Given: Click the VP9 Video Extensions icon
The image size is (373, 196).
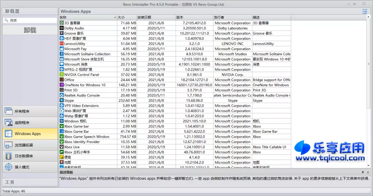Looking at the screenshot, I should pos(62,105).
